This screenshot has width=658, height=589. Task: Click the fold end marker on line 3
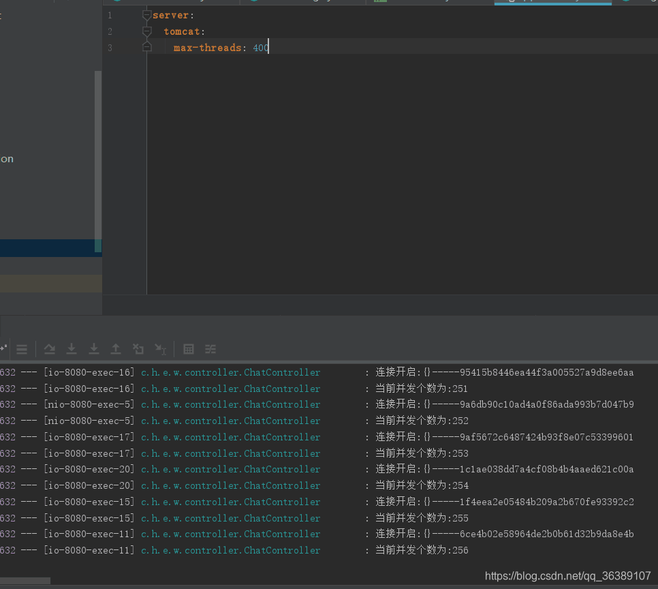[147, 46]
